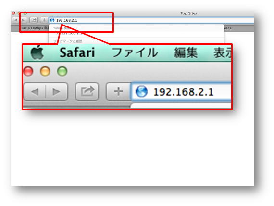The height and width of the screenshot is (206, 274).
Task: Open the 編集 menu
Action: point(186,52)
